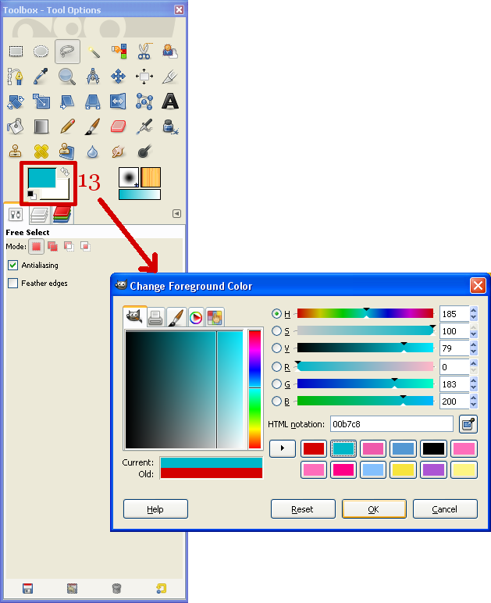Confirm color with OK button
491x603 pixels.
(374, 509)
